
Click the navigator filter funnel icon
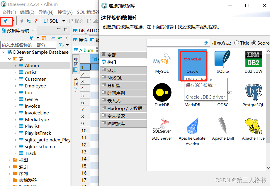click(x=61, y=45)
